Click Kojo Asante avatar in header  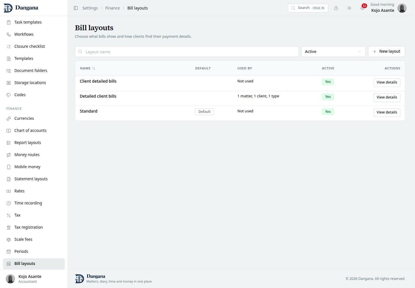coord(402,8)
